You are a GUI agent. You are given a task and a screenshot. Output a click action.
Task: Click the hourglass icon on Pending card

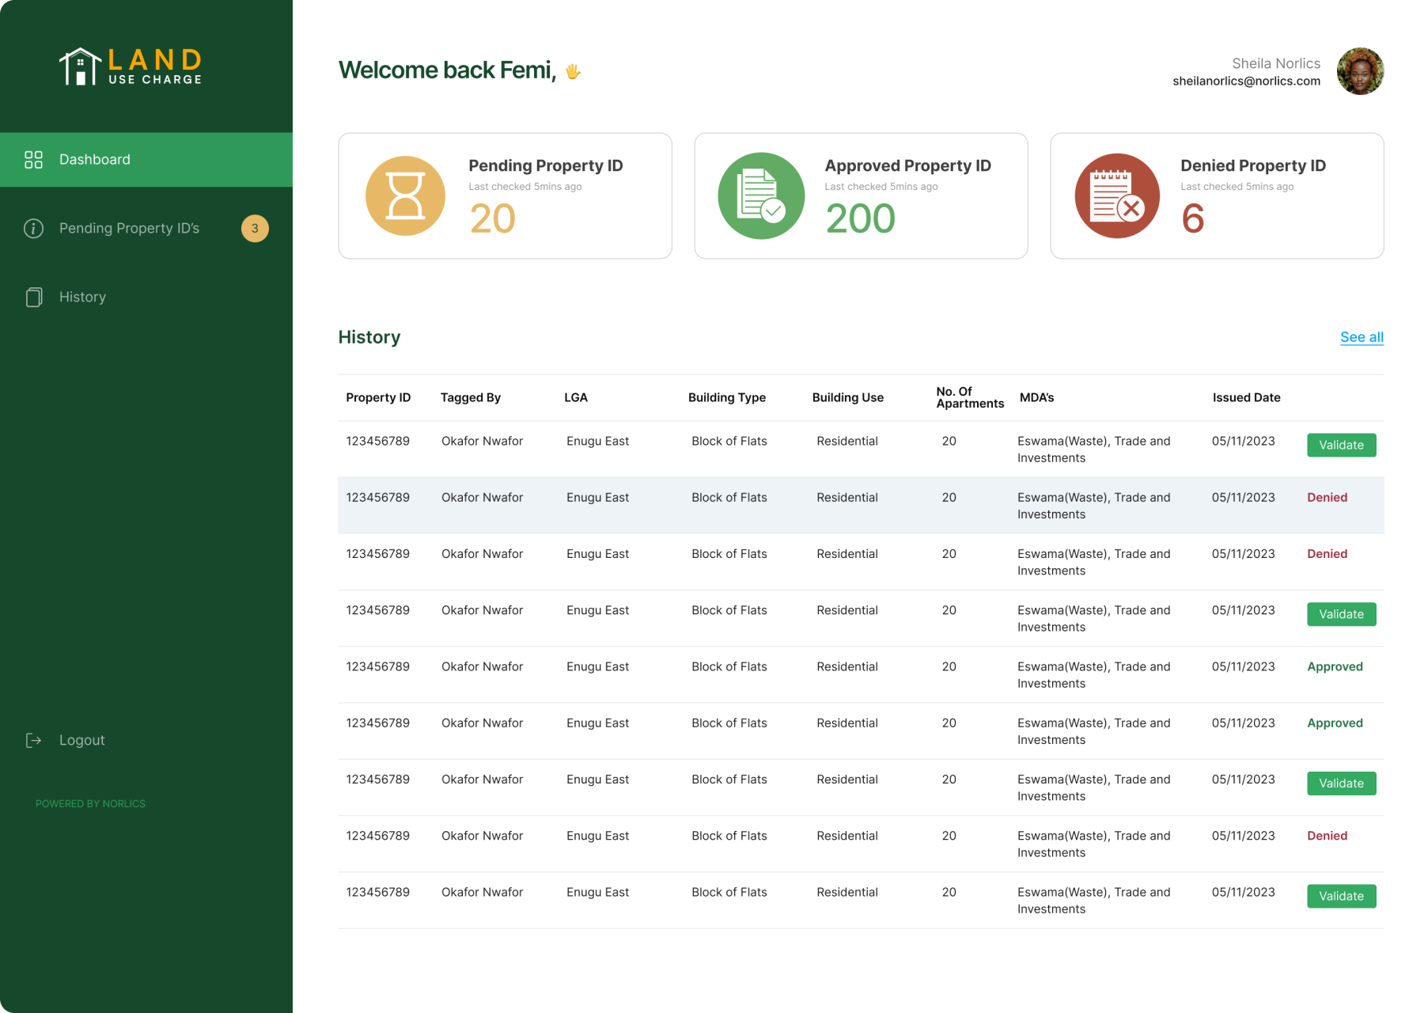point(405,195)
